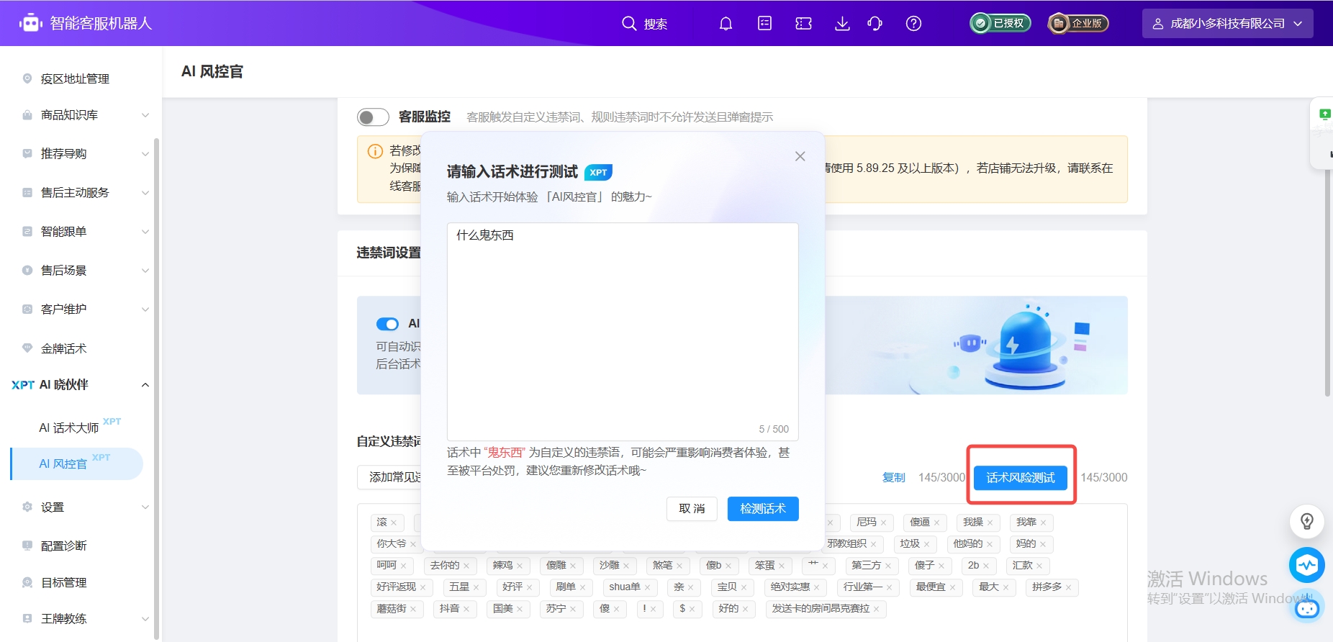The height and width of the screenshot is (642, 1333).
Task: Expand 售后场景 menu
Action: pos(145,271)
